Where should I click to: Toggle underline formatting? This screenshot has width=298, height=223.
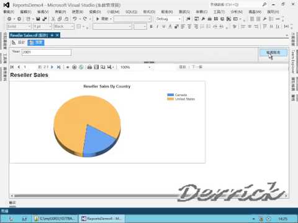point(164,27)
